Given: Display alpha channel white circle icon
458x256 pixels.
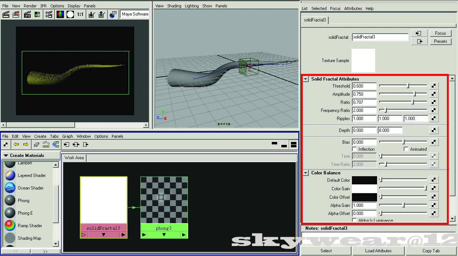Looking at the screenshot, I should (70, 14).
